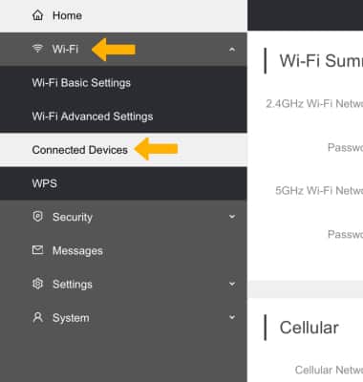Click the System person icon
Screen dimensions: 363x382
[37, 317]
